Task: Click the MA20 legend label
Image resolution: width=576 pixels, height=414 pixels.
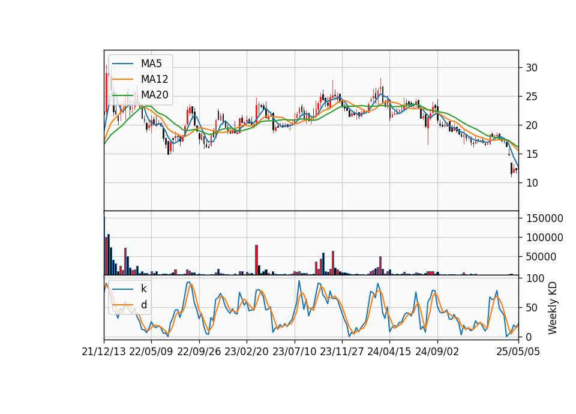Action: [154, 95]
